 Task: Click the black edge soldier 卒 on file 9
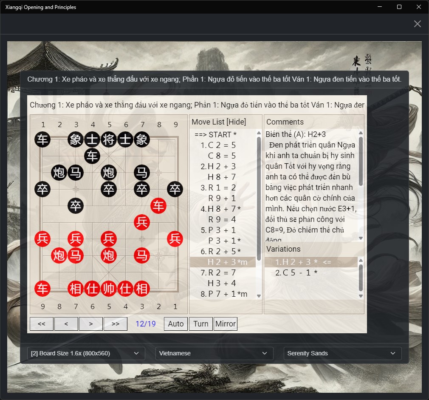175,189
